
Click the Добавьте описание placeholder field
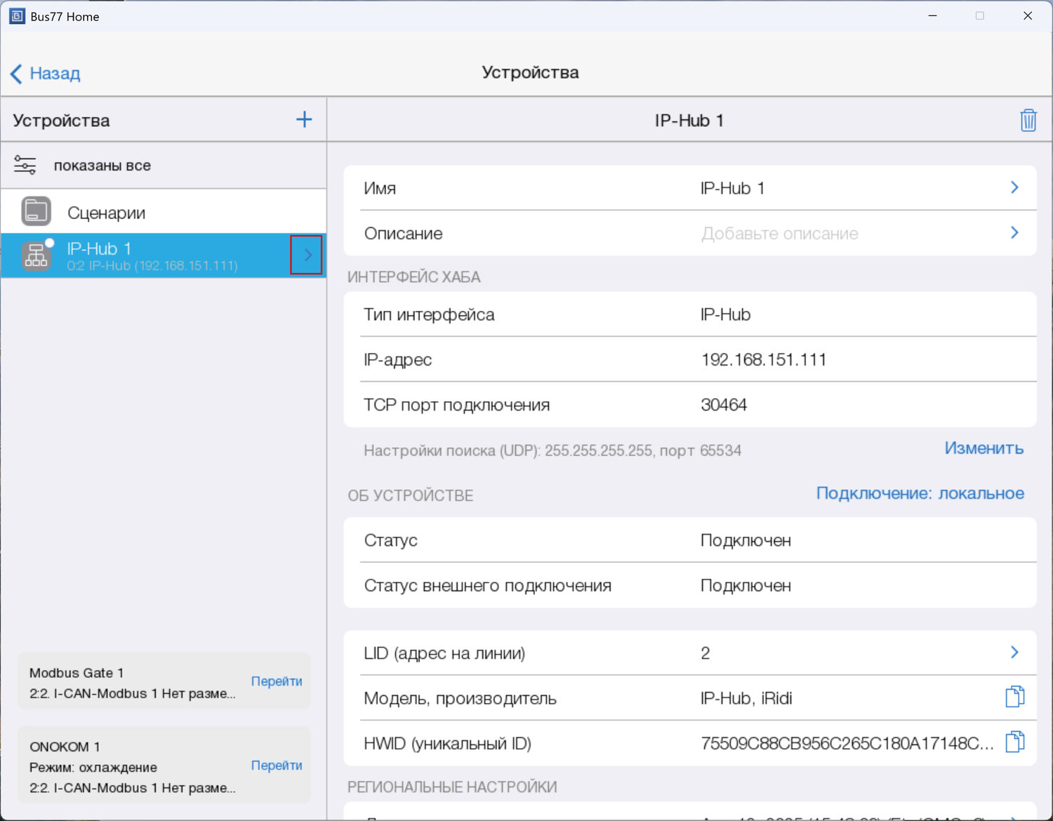779,234
